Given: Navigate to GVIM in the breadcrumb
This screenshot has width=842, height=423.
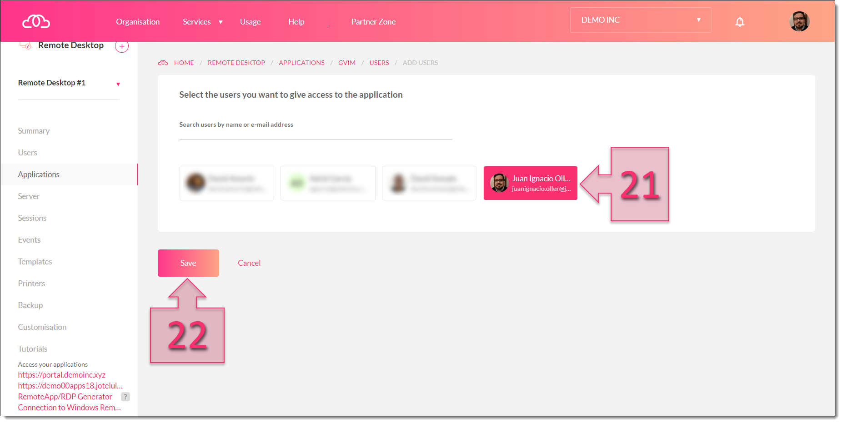Looking at the screenshot, I should [x=346, y=63].
